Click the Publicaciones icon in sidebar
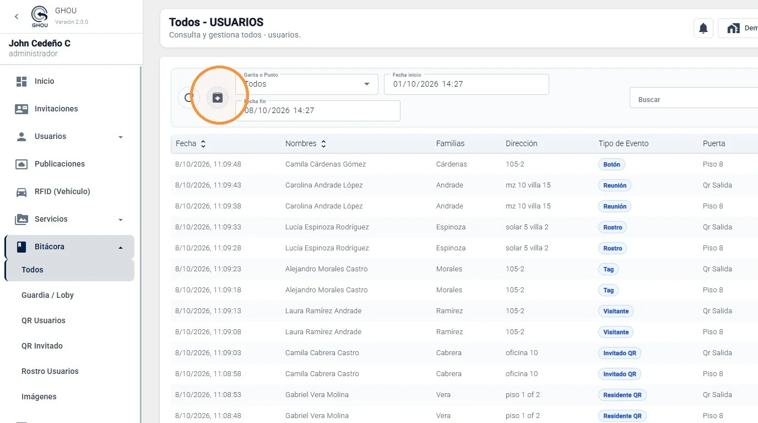The image size is (758, 423). tap(21, 164)
